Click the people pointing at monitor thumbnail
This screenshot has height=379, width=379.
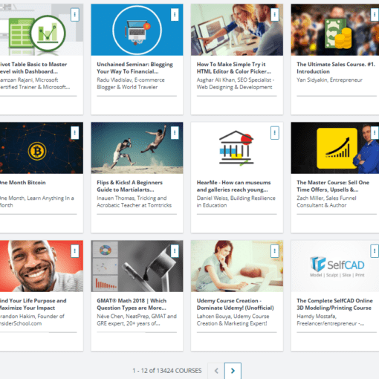pos(237,30)
